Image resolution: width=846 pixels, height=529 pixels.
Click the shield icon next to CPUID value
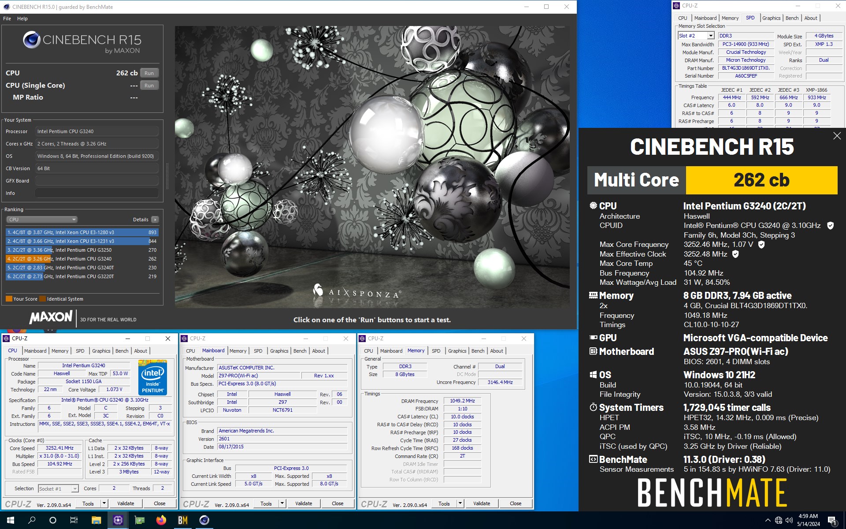click(x=830, y=226)
